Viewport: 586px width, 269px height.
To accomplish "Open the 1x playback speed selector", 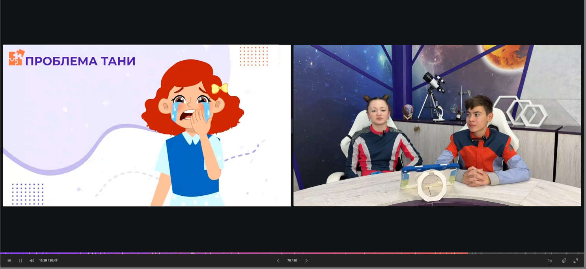I will [x=550, y=261].
